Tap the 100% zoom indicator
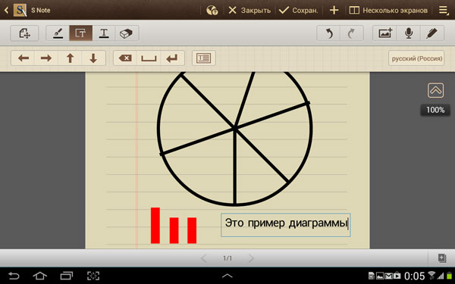Viewport: 455px width, 284px height. [435, 110]
